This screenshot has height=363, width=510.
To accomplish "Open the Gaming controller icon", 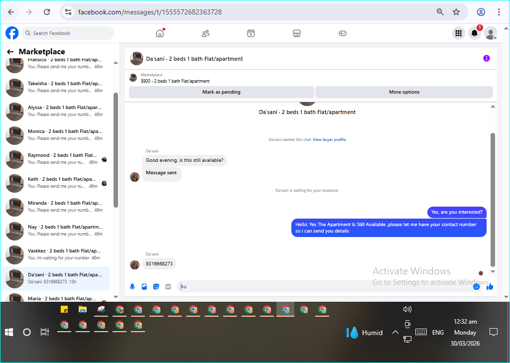I will pyautogui.click(x=343, y=33).
